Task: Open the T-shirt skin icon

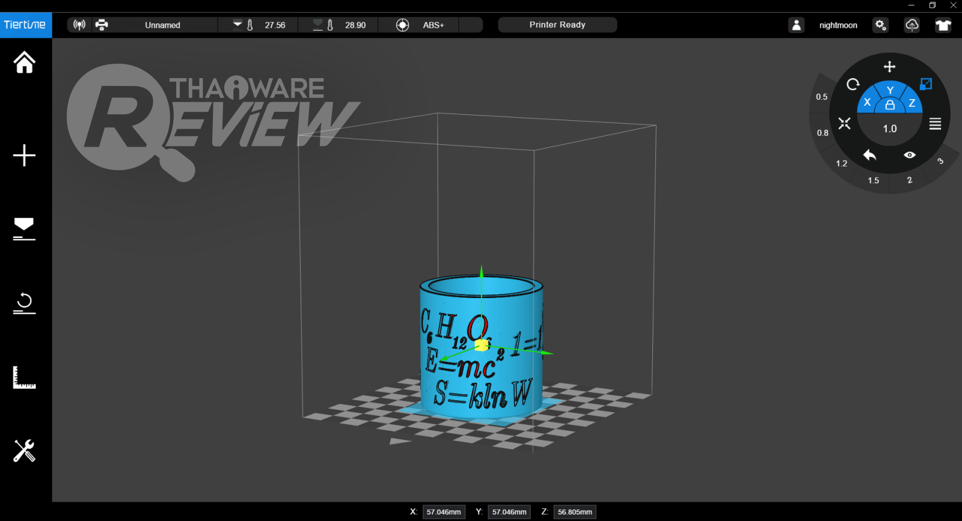Action: tap(943, 25)
